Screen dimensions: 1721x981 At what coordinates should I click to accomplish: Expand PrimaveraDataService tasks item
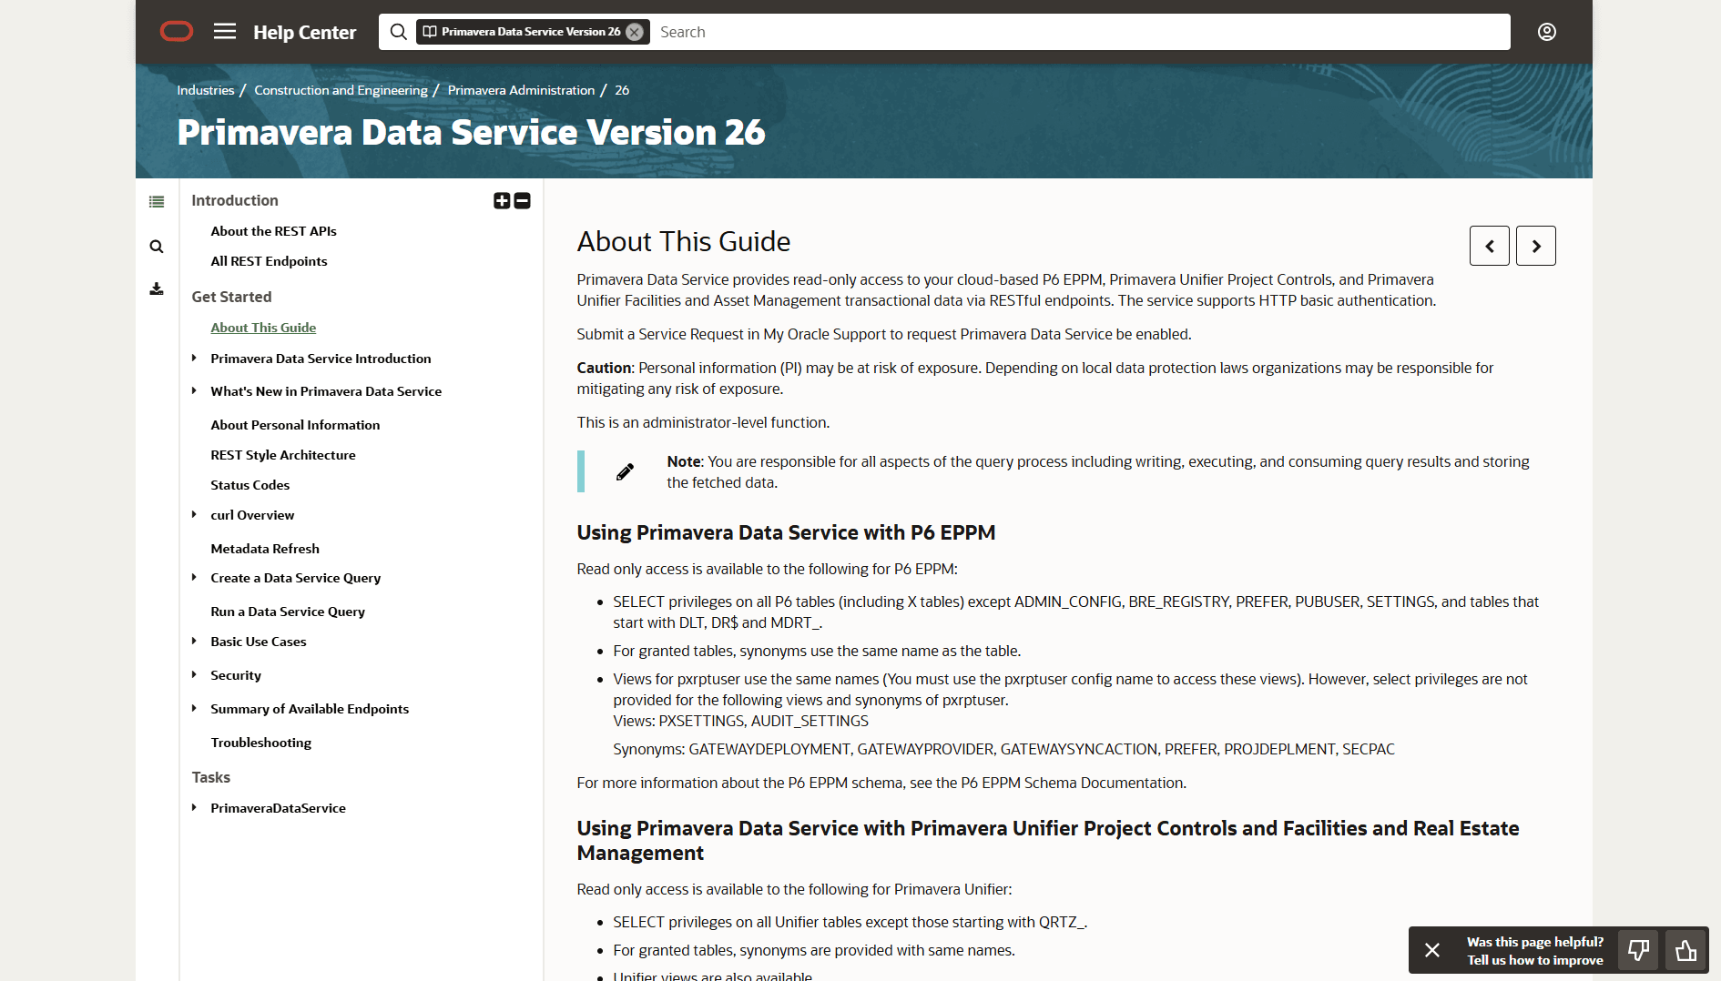coord(194,808)
